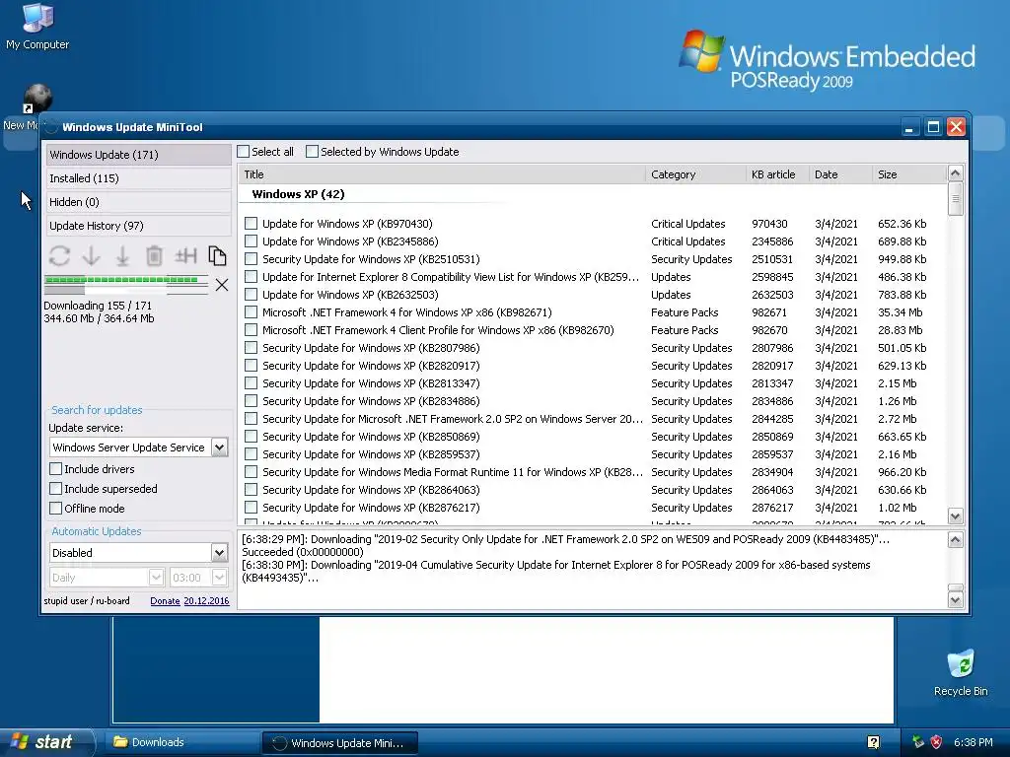Sort by the KB article column header
Viewport: 1010px width, 757px height.
pyautogui.click(x=777, y=174)
